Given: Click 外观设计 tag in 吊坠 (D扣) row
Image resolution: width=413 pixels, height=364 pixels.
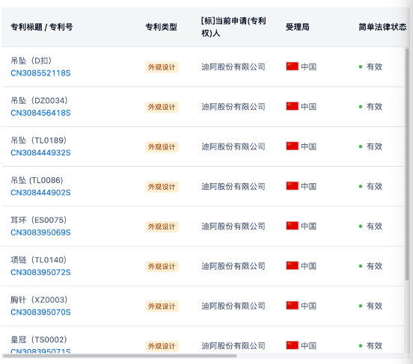Looking at the screenshot, I should tap(162, 67).
